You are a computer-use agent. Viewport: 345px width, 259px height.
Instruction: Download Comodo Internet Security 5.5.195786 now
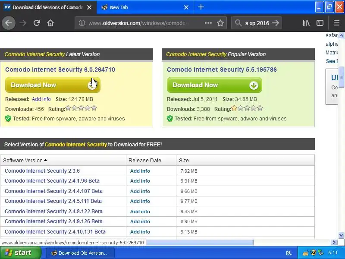point(214,85)
